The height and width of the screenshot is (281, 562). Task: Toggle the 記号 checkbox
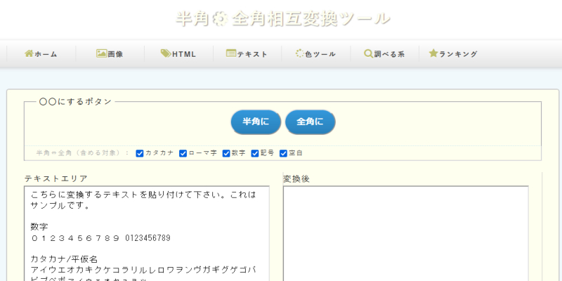pos(255,153)
